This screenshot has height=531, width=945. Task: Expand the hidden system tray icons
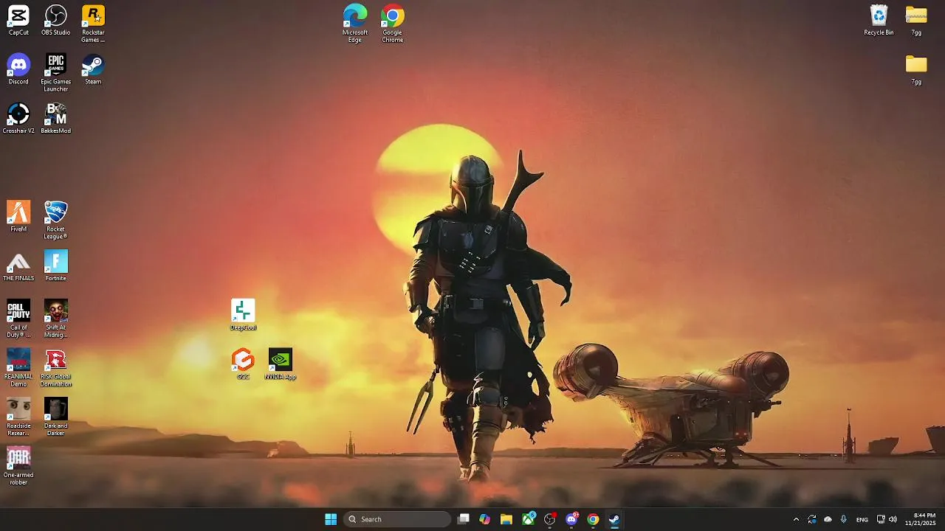pos(796,519)
